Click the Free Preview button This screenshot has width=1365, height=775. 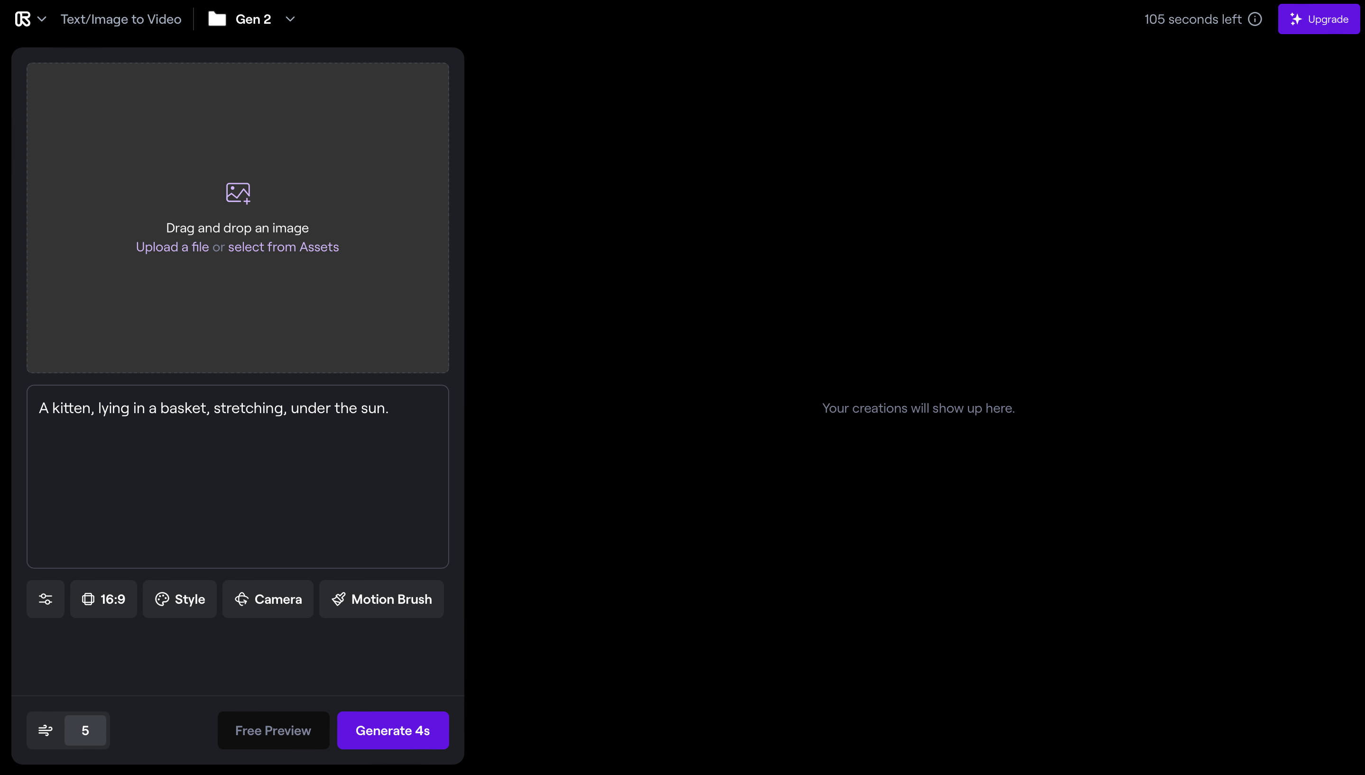[x=273, y=730]
